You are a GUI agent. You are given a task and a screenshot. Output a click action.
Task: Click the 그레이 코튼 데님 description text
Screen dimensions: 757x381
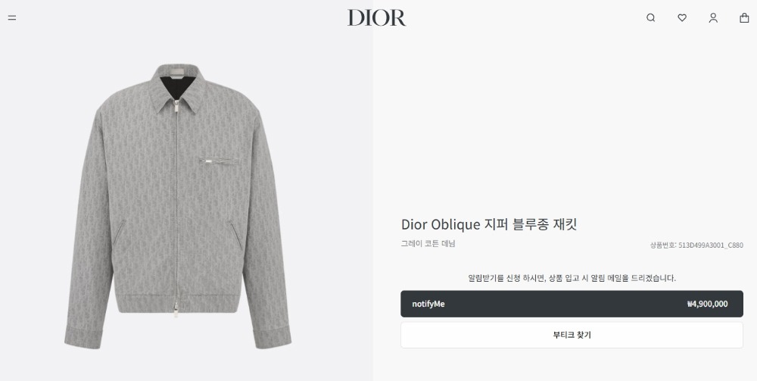coord(428,243)
